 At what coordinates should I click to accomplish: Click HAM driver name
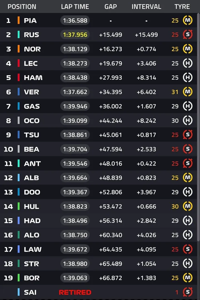click(x=33, y=78)
